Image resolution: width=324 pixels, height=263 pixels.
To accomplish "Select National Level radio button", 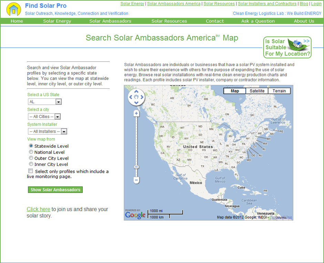I will coord(31,152).
